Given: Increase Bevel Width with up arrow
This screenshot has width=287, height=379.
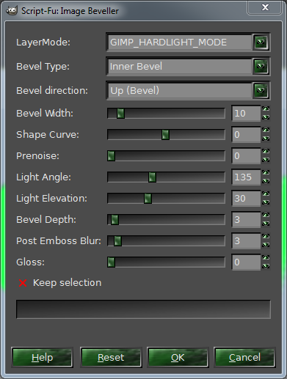Looking at the screenshot, I should pyautogui.click(x=266, y=108).
